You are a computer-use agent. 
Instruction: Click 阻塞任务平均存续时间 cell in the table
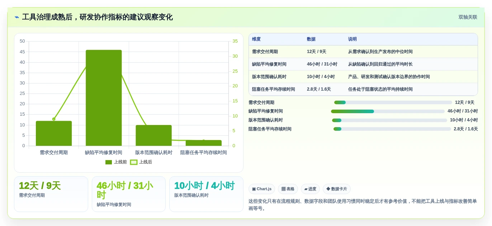tap(274, 89)
